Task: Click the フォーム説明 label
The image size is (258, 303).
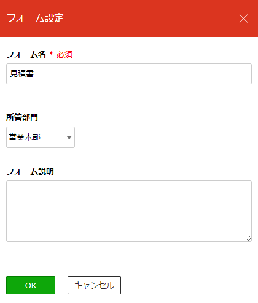Action: click(30, 172)
